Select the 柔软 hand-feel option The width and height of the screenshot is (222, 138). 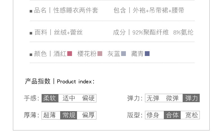[50, 98]
